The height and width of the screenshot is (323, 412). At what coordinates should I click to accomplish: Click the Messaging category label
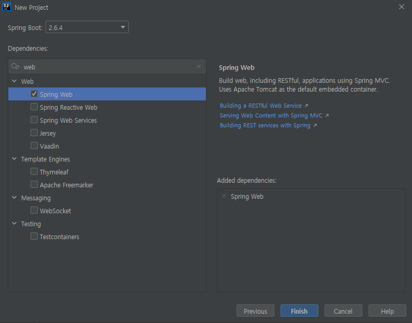(36, 198)
